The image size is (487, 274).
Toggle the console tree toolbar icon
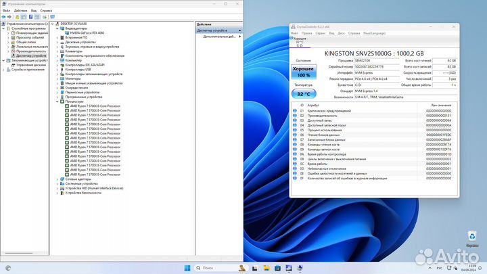pyautogui.click(x=24, y=17)
